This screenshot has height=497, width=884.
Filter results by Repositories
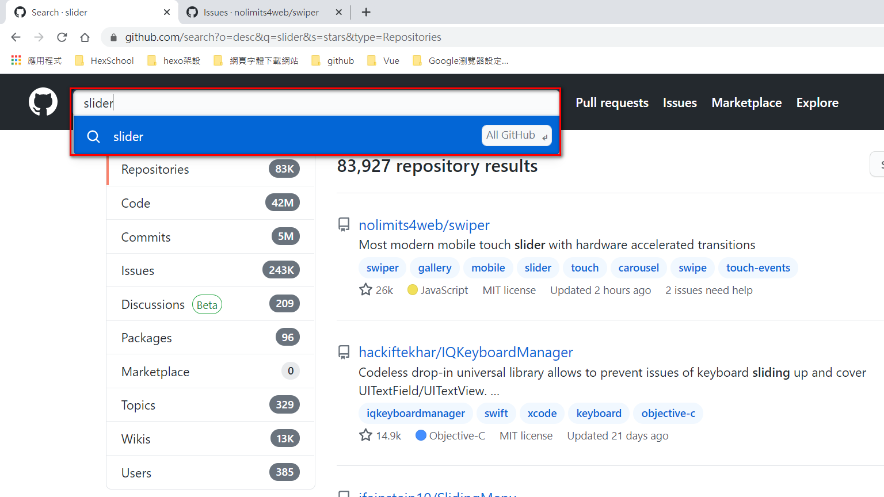211,169
